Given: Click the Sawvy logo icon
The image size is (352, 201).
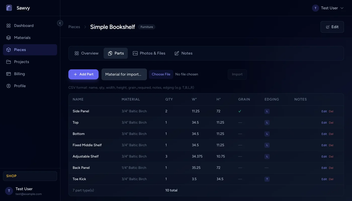Looking at the screenshot, I should (9, 8).
